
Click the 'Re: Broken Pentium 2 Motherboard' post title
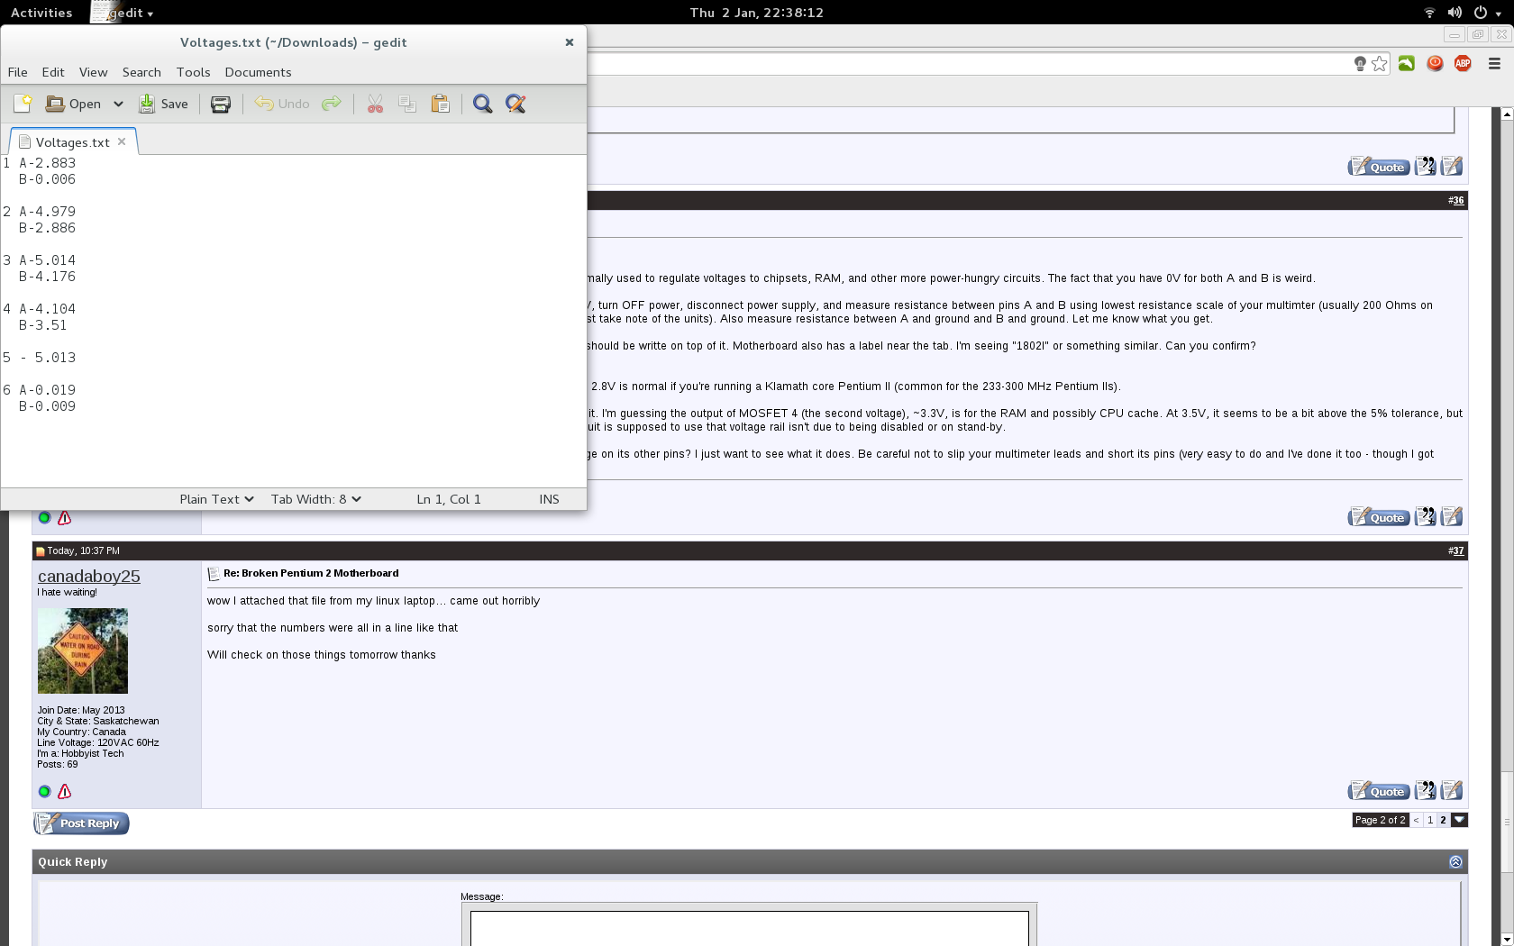pos(311,573)
